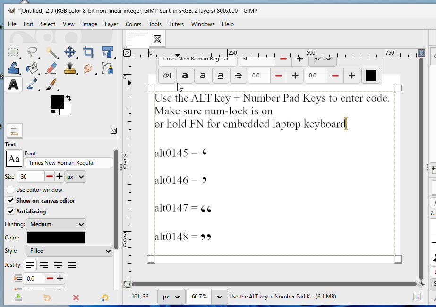This screenshot has width=436, height=307.
Task: Open the Filters menu
Action: pyautogui.click(x=176, y=24)
